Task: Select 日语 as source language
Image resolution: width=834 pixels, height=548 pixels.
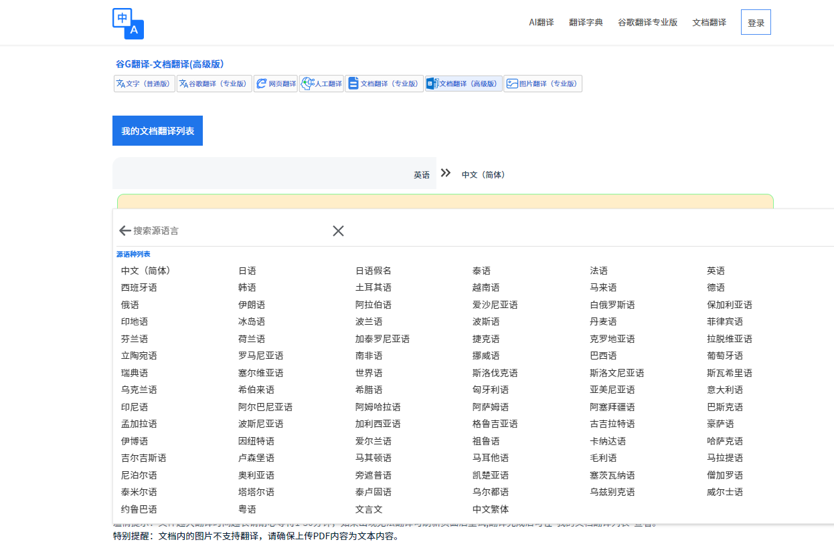Action: pyautogui.click(x=247, y=271)
